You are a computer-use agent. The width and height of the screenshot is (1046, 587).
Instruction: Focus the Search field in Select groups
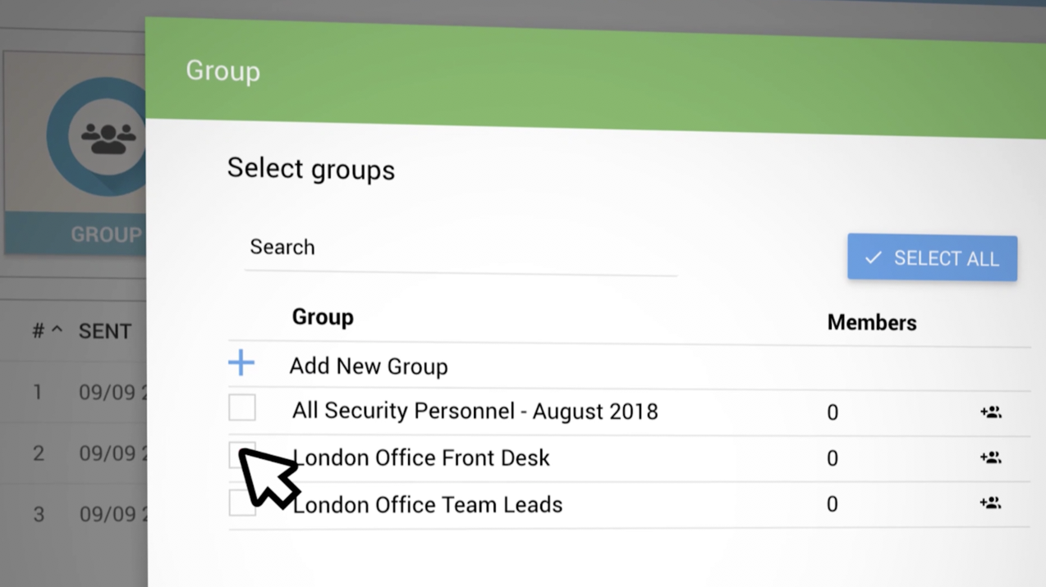[460, 248]
